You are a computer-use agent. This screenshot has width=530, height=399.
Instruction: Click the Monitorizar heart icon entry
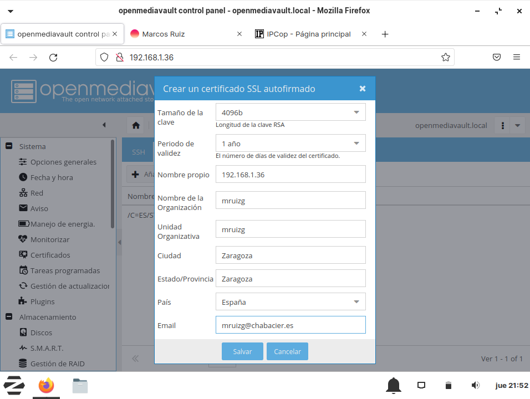click(49, 239)
